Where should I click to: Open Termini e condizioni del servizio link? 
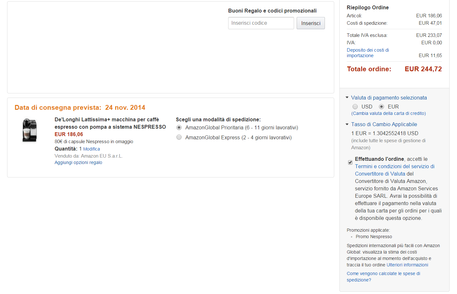tap(395, 166)
